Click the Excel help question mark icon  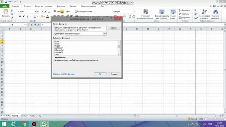(214, 6)
